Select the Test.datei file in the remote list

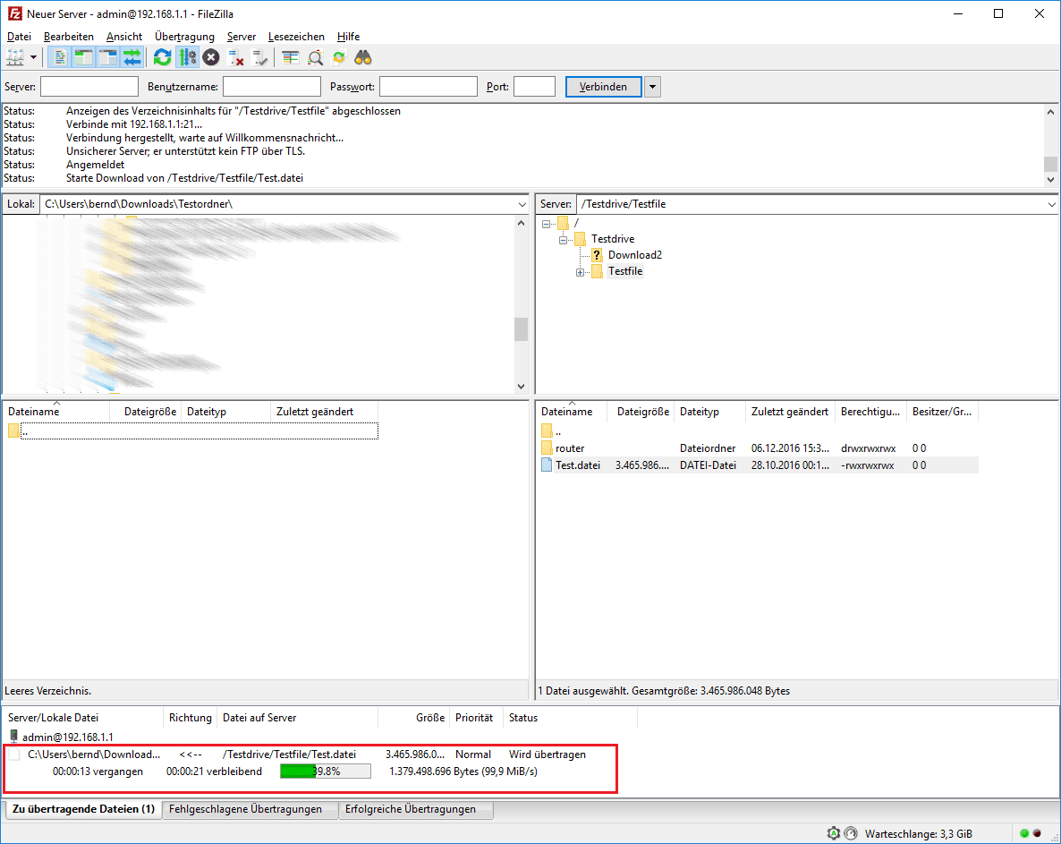pyautogui.click(x=760, y=465)
